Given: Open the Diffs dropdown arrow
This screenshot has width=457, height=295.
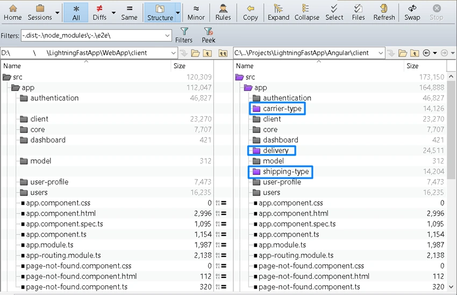Looking at the screenshot, I should click(113, 12).
